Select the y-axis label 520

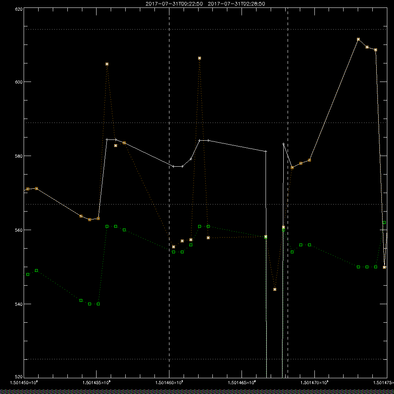click(x=19, y=377)
